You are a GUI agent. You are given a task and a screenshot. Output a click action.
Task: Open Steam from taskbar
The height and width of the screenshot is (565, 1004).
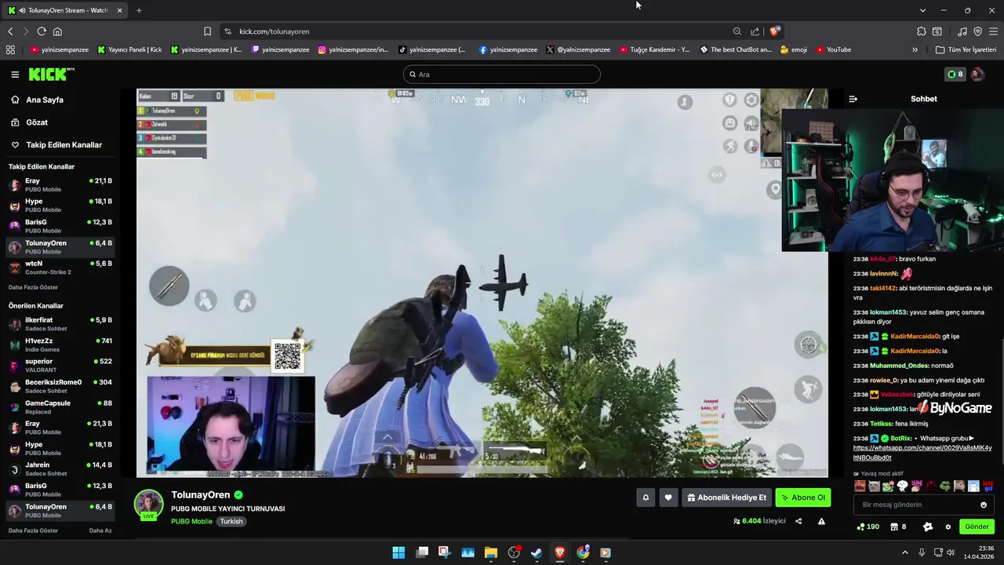(537, 552)
